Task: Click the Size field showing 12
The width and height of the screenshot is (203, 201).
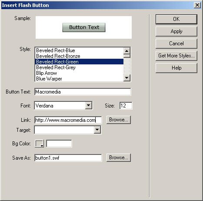Action: 126,106
